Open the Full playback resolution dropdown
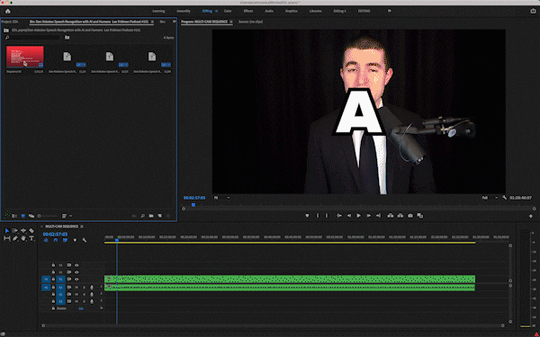540x337 pixels. pos(490,198)
